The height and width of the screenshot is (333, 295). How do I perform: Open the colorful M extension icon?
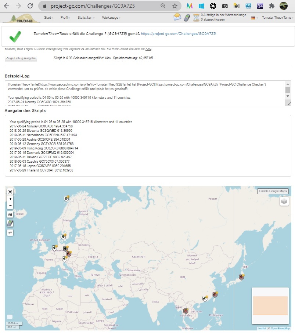coord(189,6)
